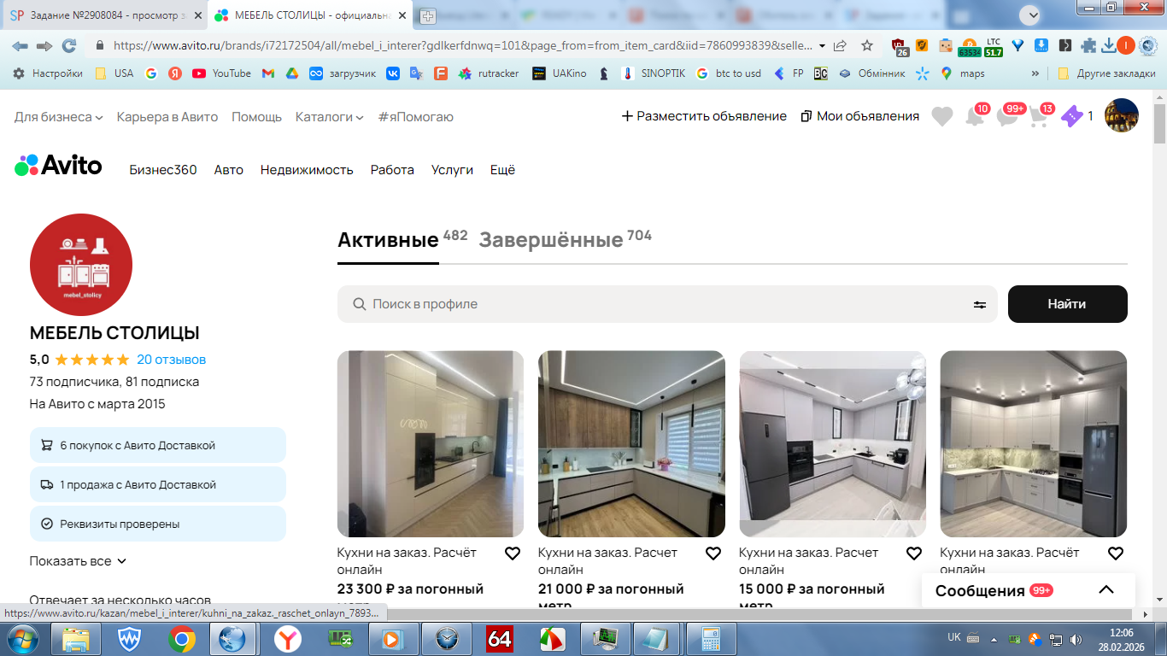
Task: Go forward with the browser forward arrow
Action: pyautogui.click(x=44, y=45)
